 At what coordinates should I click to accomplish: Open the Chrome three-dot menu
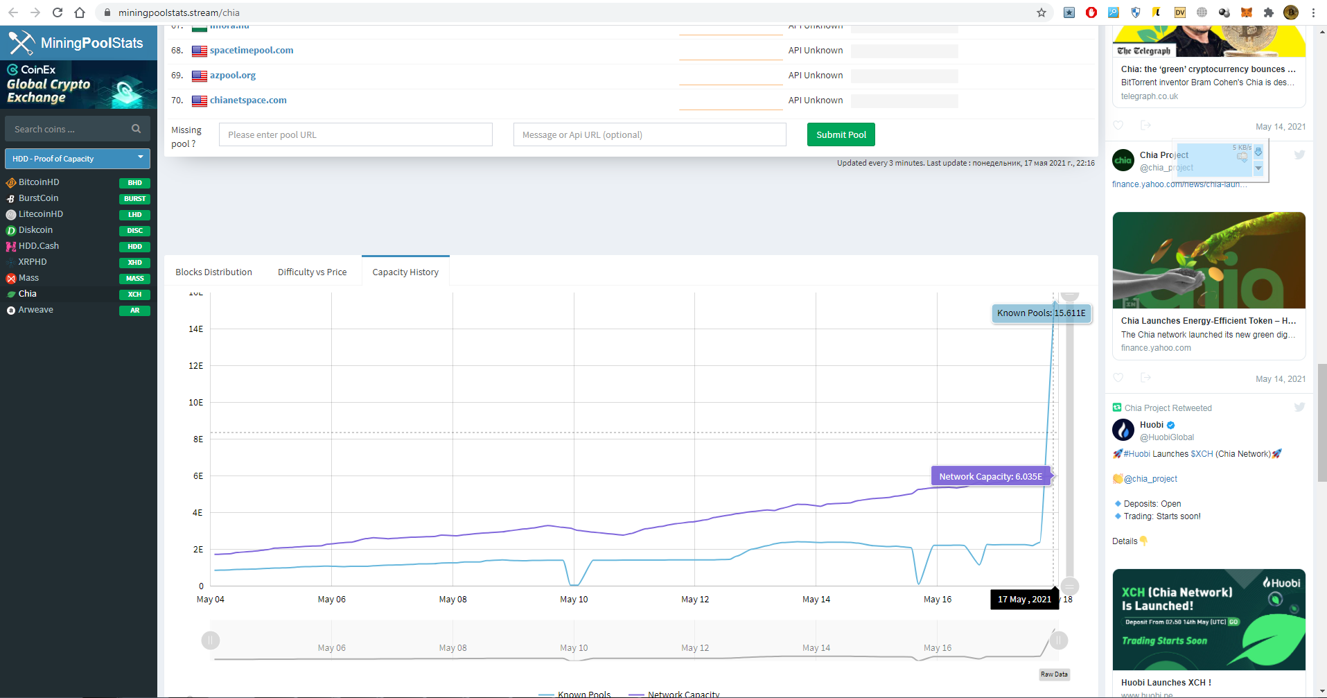pos(1313,12)
